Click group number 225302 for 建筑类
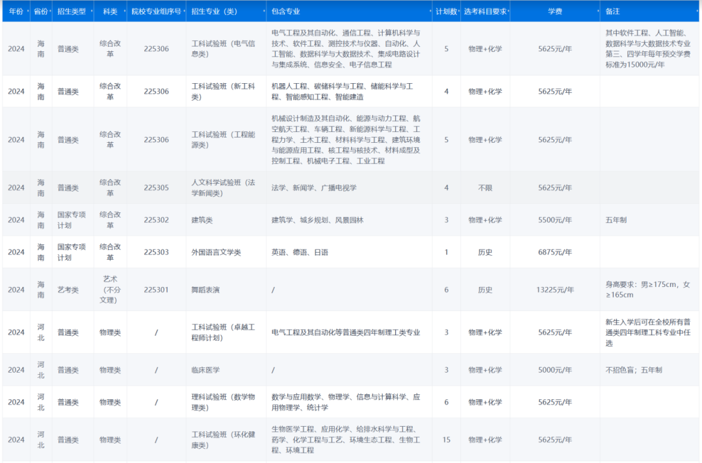Viewport: 702px width, 463px height. [156, 219]
